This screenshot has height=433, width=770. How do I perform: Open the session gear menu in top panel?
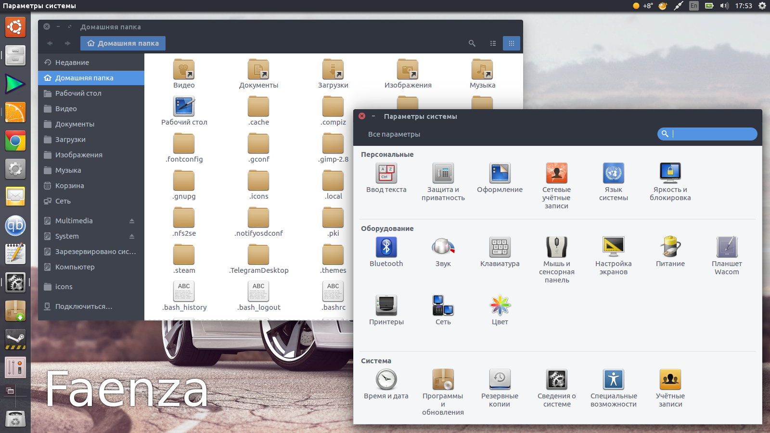click(x=762, y=6)
